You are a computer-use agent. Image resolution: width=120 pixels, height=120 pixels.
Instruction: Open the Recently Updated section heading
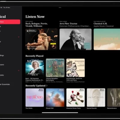pyautogui.click(x=35, y=86)
